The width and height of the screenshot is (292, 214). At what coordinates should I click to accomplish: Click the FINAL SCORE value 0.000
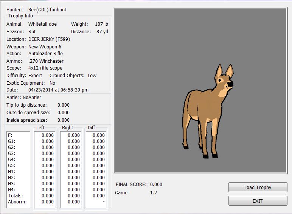156,185
